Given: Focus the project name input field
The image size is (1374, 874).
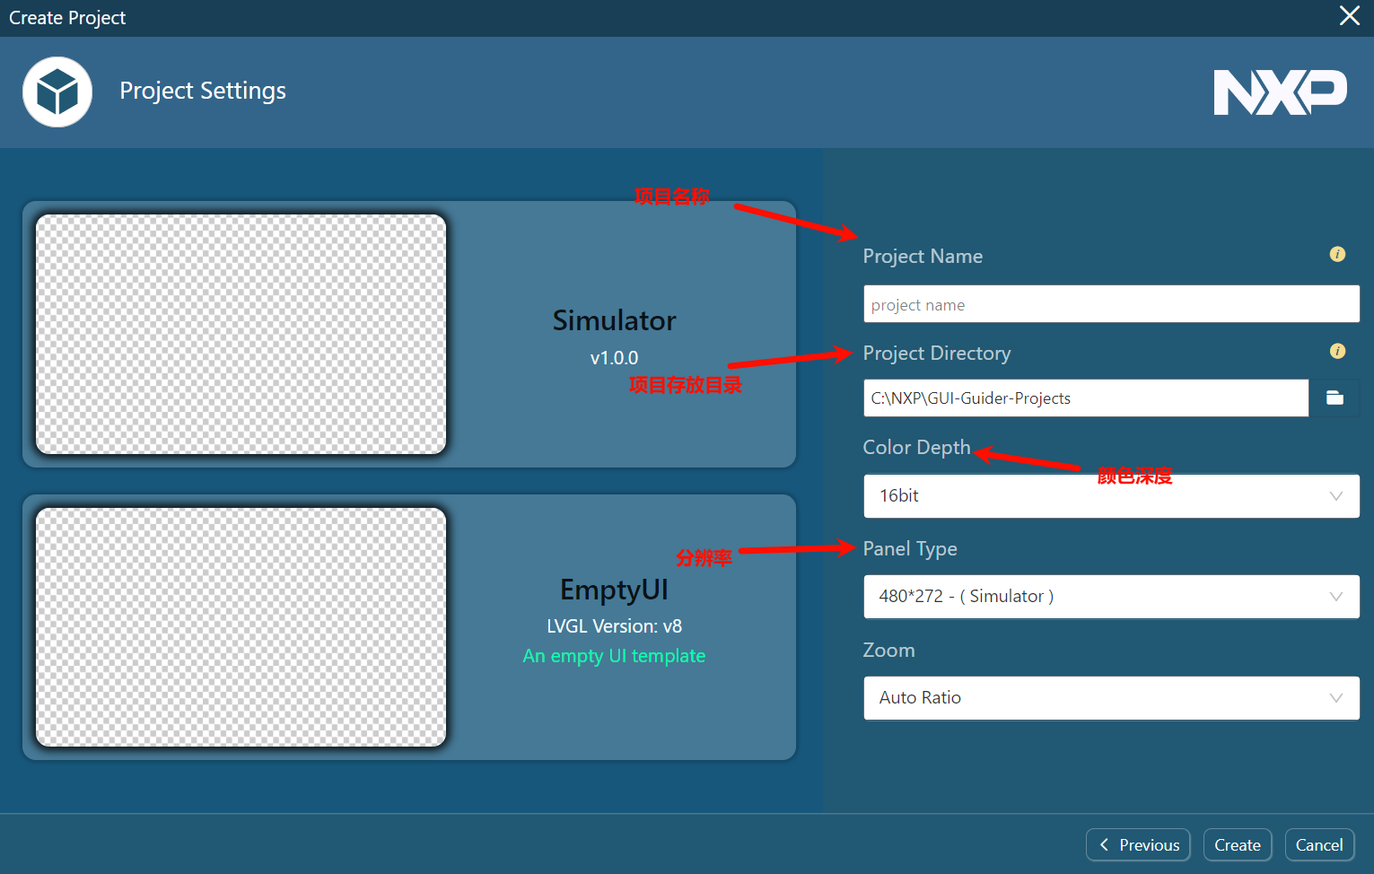Looking at the screenshot, I should [1110, 305].
